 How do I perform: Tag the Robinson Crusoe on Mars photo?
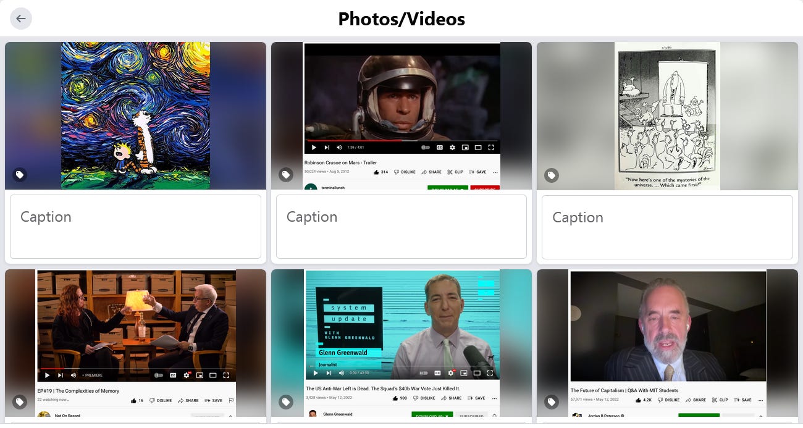285,175
